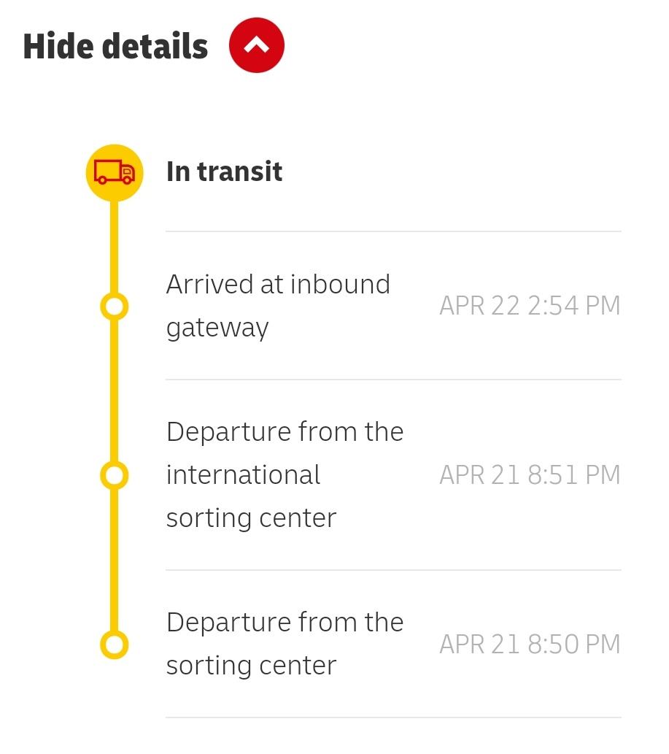This screenshot has height=754, width=669.
Task: Click the yellow delivery truck icon
Action: (x=115, y=173)
